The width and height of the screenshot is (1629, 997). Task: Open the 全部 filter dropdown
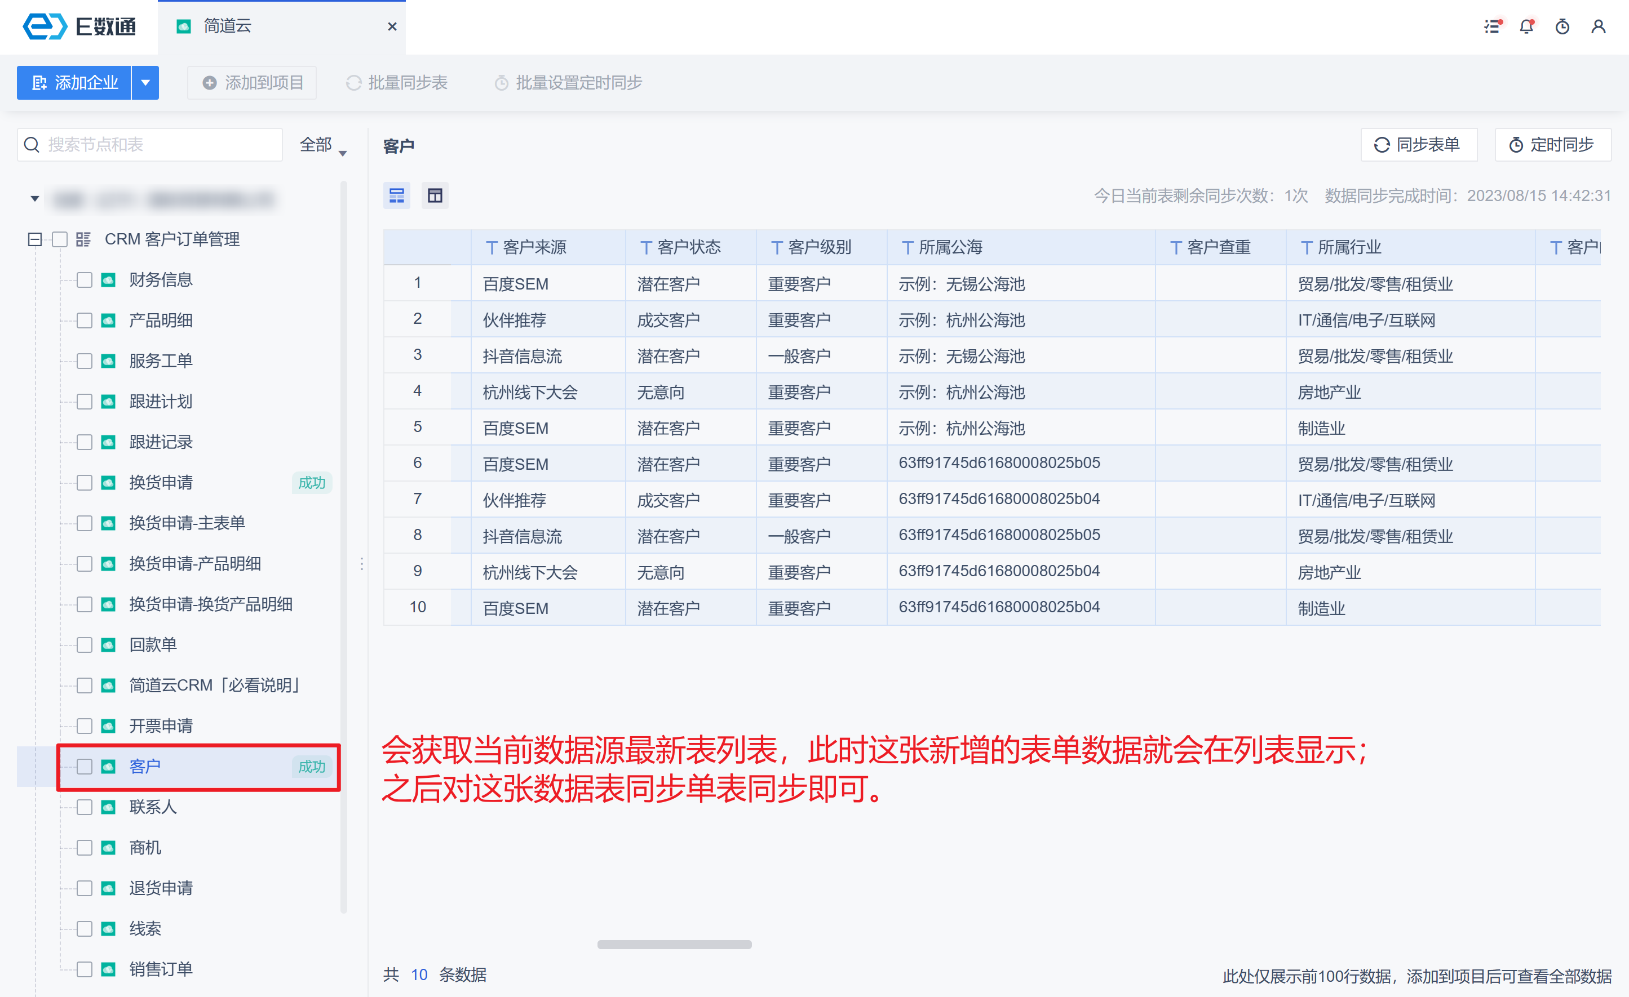(x=322, y=145)
